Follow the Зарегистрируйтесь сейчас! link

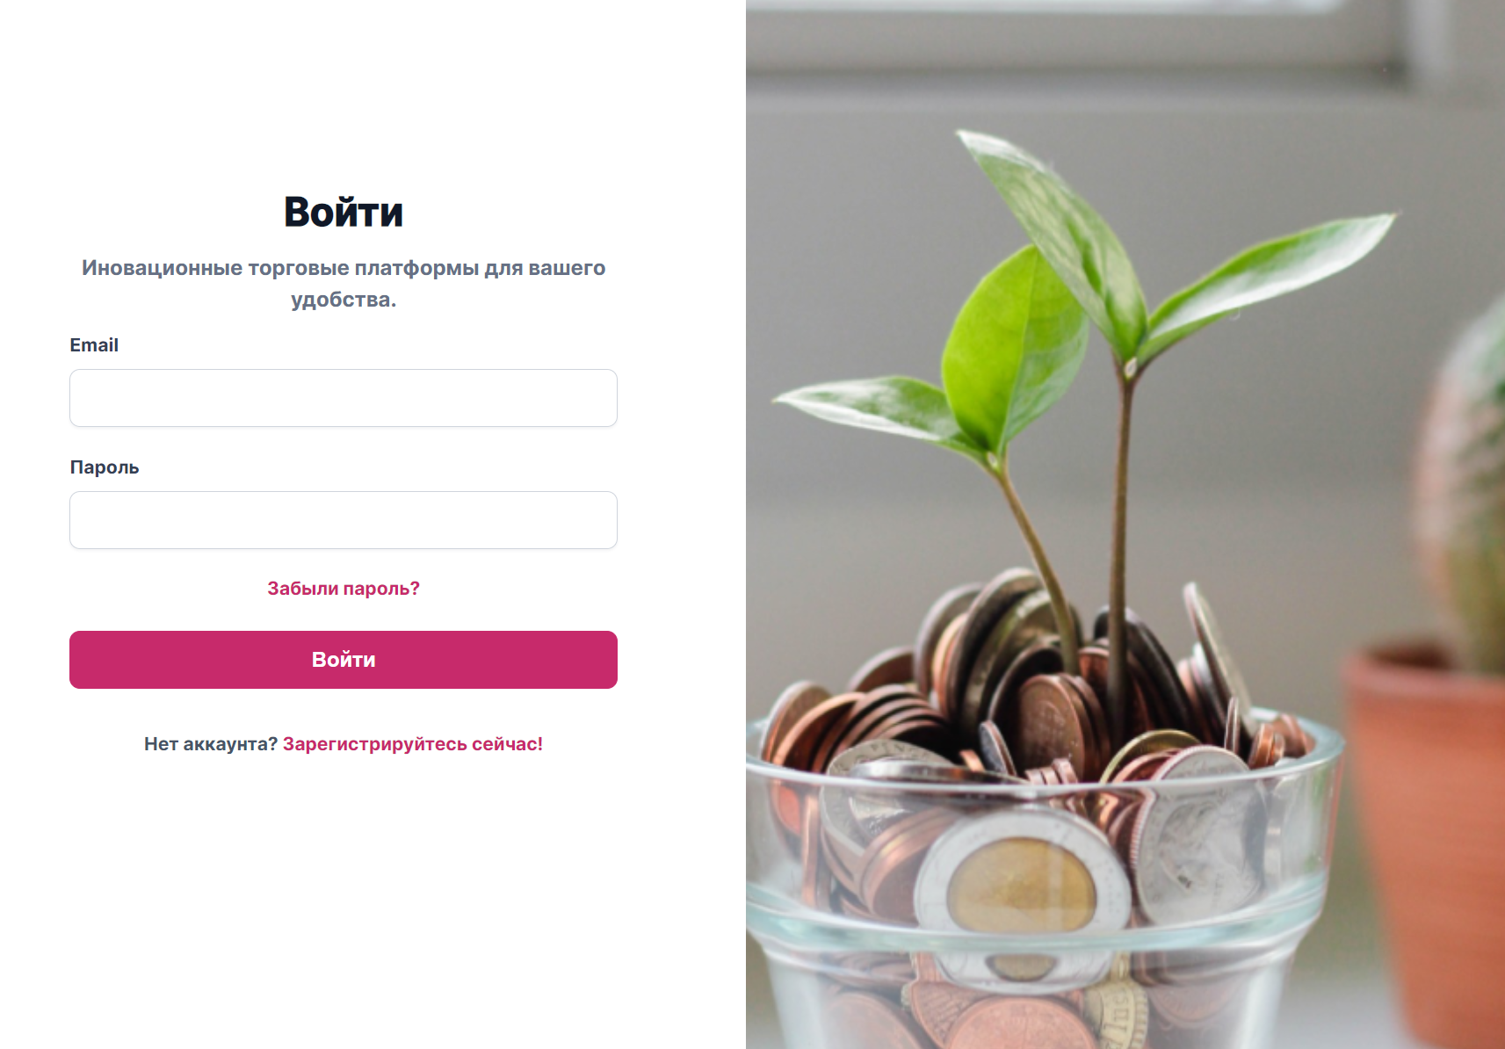click(x=413, y=744)
